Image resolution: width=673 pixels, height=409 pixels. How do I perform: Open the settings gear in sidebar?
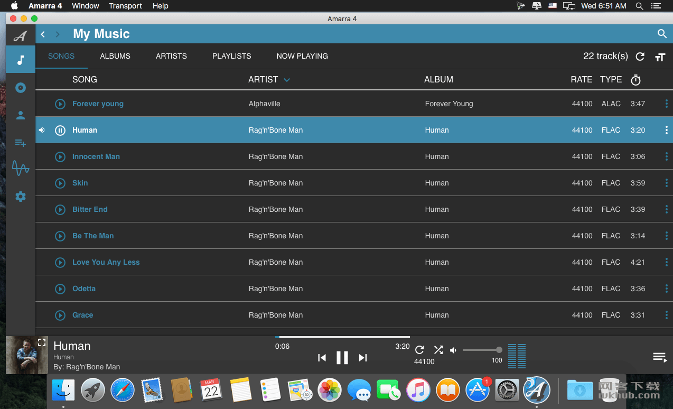[x=21, y=197]
